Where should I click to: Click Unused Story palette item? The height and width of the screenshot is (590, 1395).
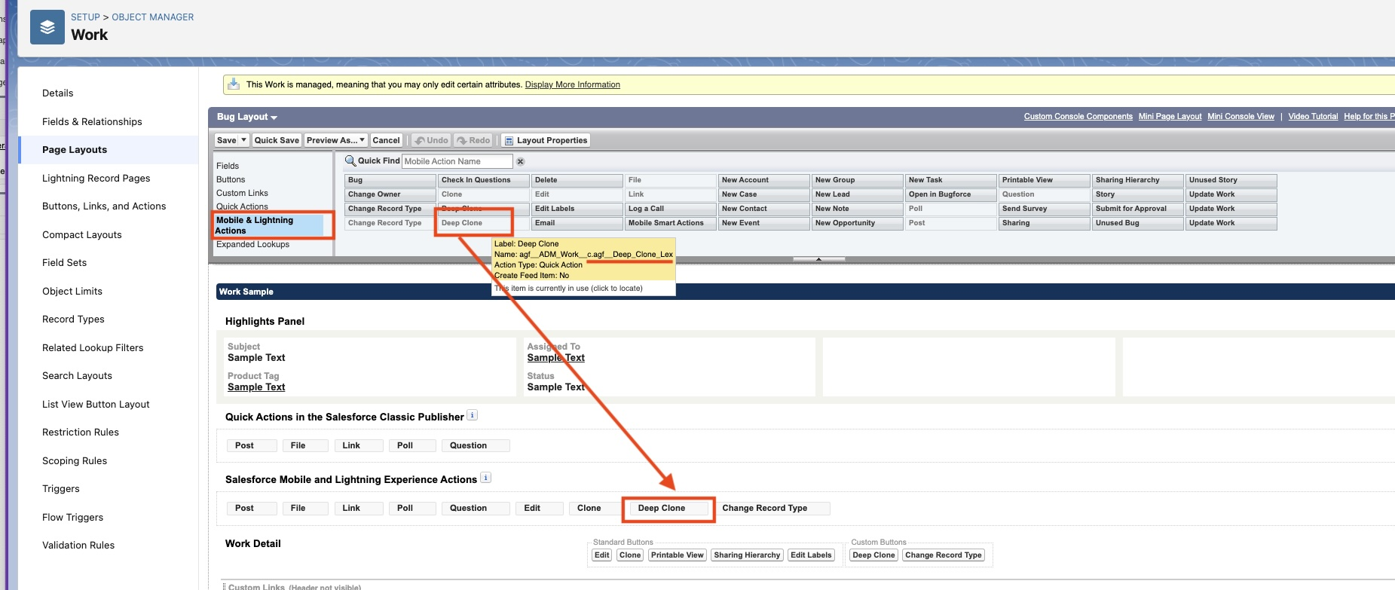coord(1231,180)
